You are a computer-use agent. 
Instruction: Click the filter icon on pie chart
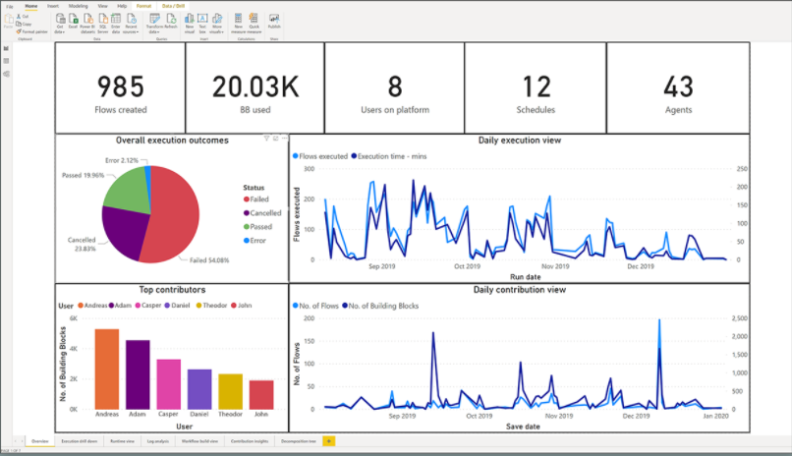266,139
